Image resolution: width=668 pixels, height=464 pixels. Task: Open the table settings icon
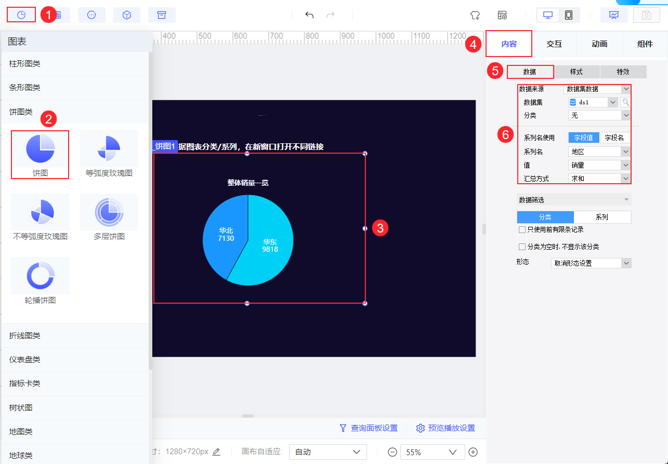502,15
